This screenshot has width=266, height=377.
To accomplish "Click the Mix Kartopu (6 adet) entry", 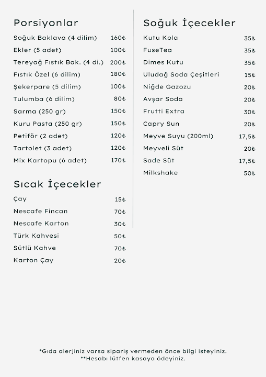I will click(x=50, y=161).
